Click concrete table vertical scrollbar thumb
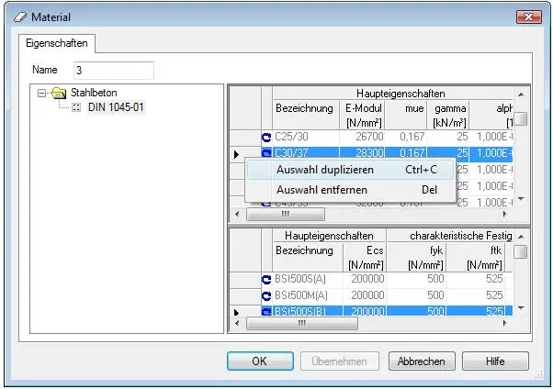The width and height of the screenshot is (553, 389). [521, 118]
